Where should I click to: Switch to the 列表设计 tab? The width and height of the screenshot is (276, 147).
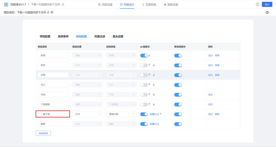coord(127,5)
